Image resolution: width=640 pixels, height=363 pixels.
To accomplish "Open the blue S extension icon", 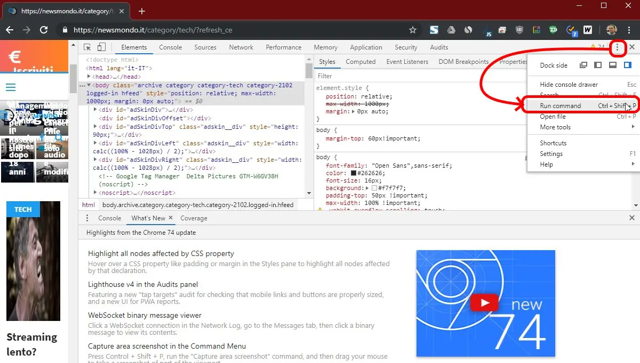I will tap(434, 30).
